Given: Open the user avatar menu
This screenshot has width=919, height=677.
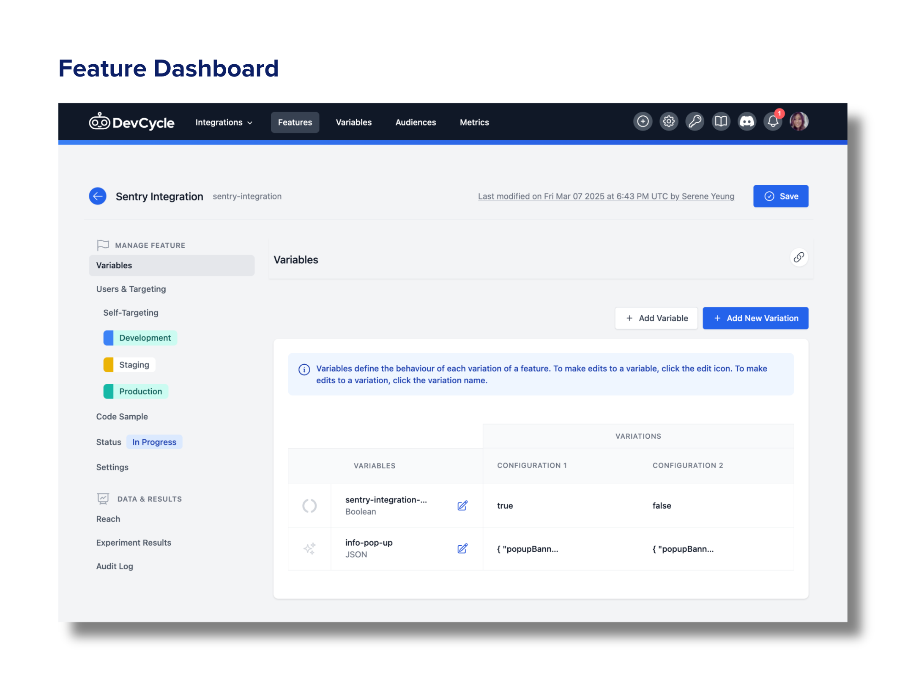Looking at the screenshot, I should coord(799,122).
